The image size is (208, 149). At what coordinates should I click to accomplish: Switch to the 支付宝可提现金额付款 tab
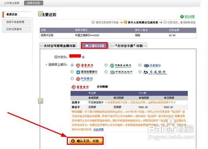pyautogui.click(x=59, y=46)
